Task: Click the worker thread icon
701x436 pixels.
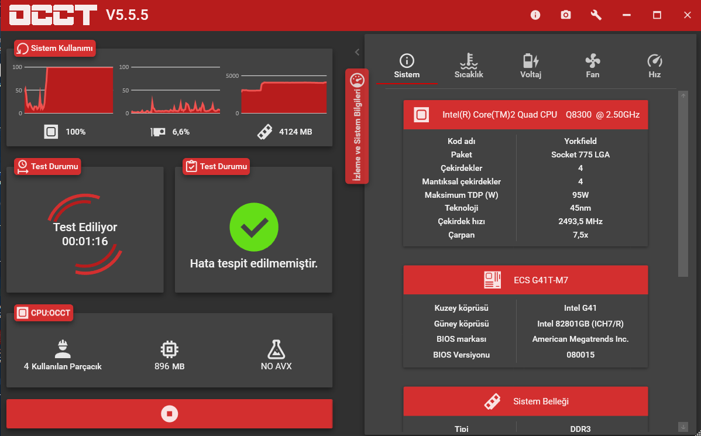Action: tap(63, 349)
